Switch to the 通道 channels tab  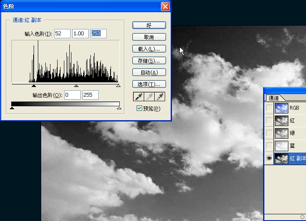coord(274,98)
